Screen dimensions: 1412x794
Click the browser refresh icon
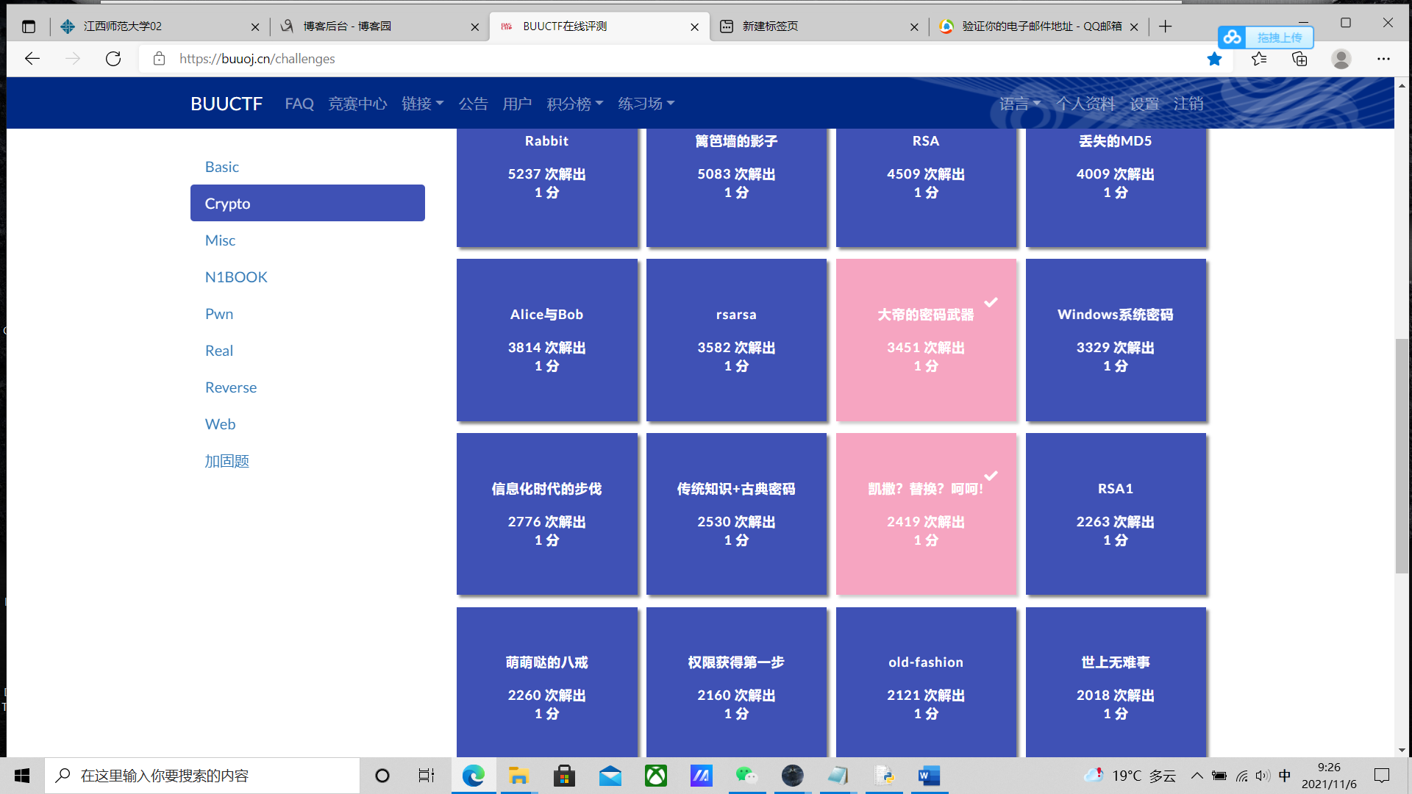(113, 59)
